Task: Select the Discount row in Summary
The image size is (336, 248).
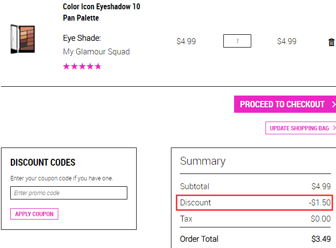Action: tap(255, 202)
